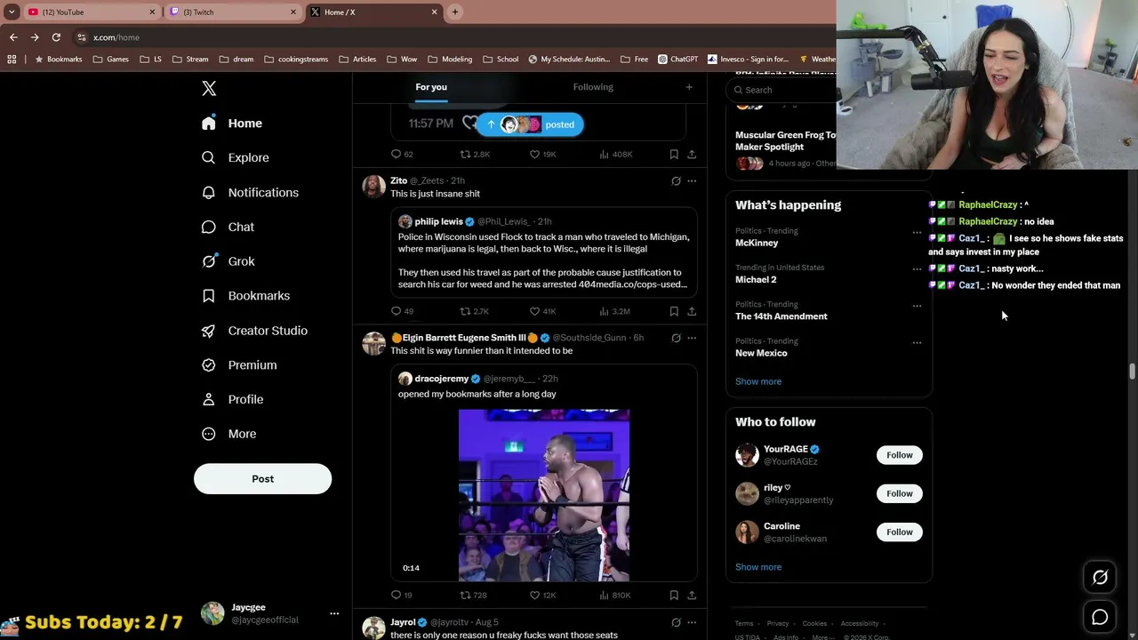
Task: Click the blue posted pill
Action: (530, 124)
